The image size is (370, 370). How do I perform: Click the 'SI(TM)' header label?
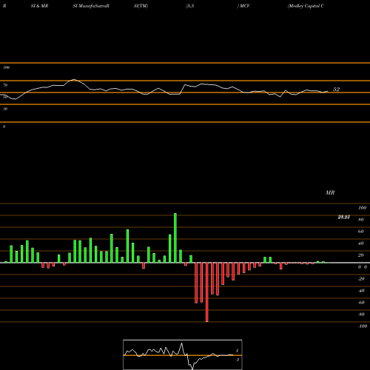pos(141,6)
